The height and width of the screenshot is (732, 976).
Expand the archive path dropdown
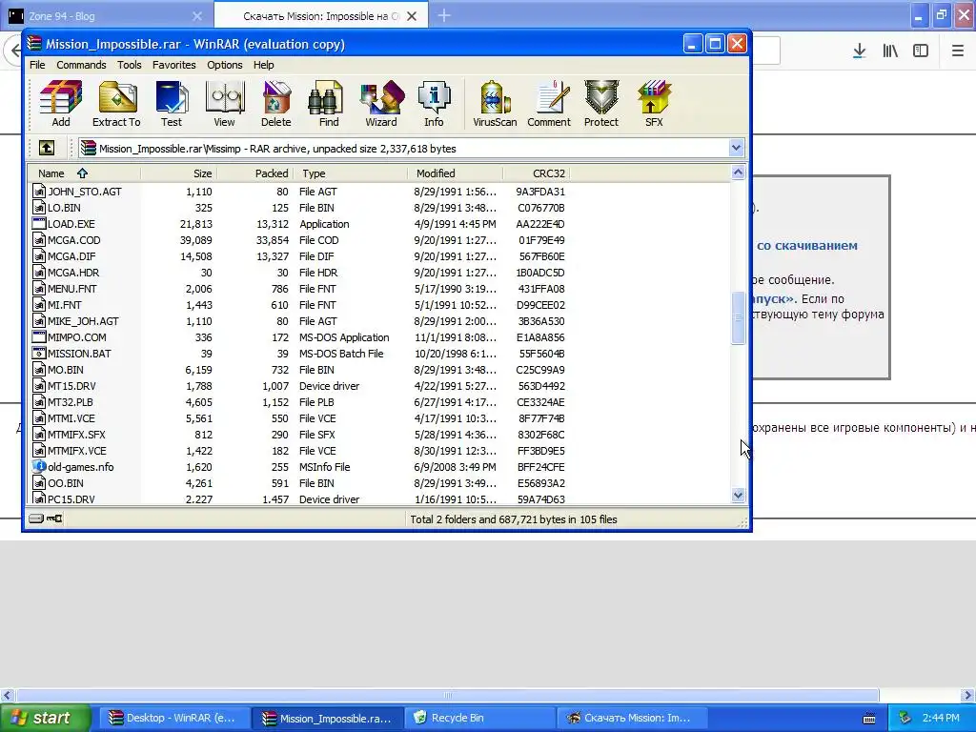point(737,148)
